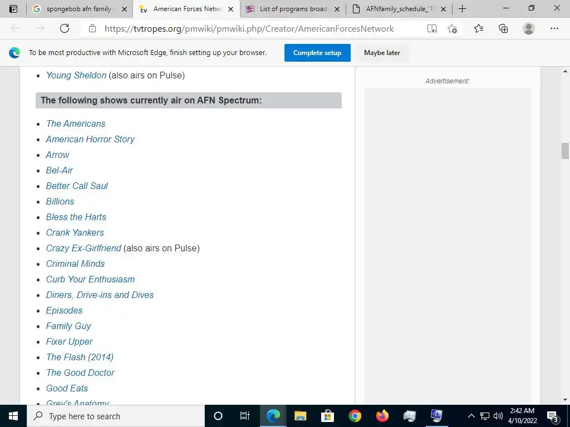Image resolution: width=570 pixels, height=427 pixels.
Task: Open the Episodes link
Action: 64,310
